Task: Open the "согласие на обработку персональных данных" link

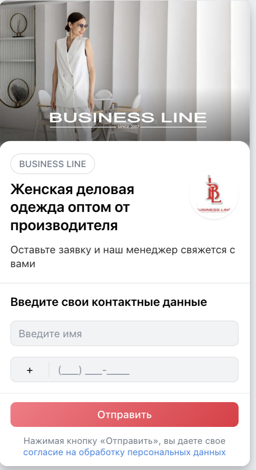Action: pos(125,452)
